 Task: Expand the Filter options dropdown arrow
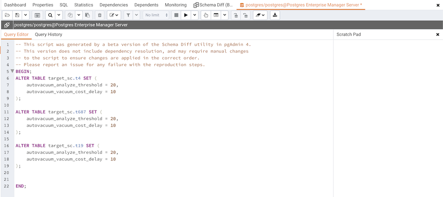coord(136,15)
